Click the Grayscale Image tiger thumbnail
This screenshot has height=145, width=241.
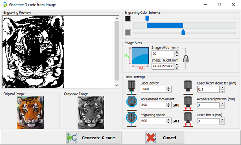tap(91, 113)
